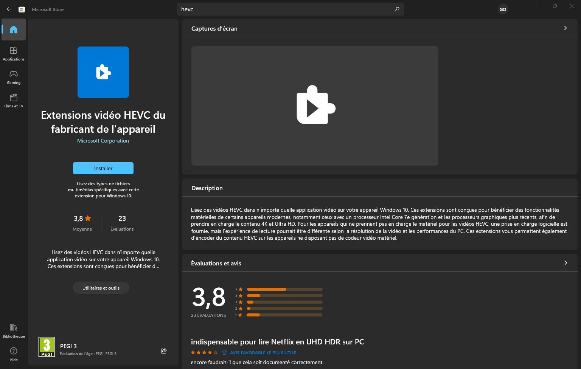Close the Microsoft Store window
The image size is (581, 369).
572,6
